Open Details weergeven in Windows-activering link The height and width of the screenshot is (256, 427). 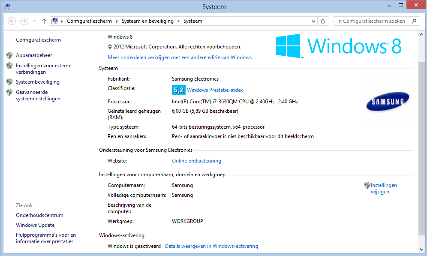click(212, 246)
